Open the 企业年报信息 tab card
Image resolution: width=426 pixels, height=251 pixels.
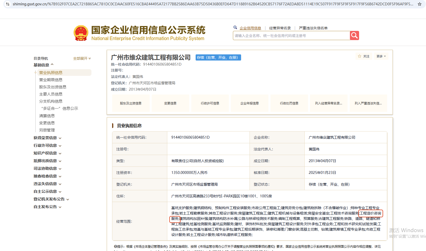coord(250,103)
